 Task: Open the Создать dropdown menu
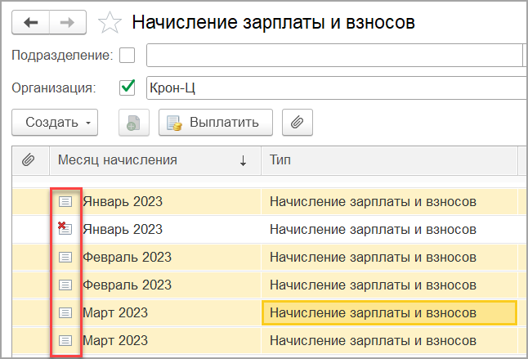point(55,123)
